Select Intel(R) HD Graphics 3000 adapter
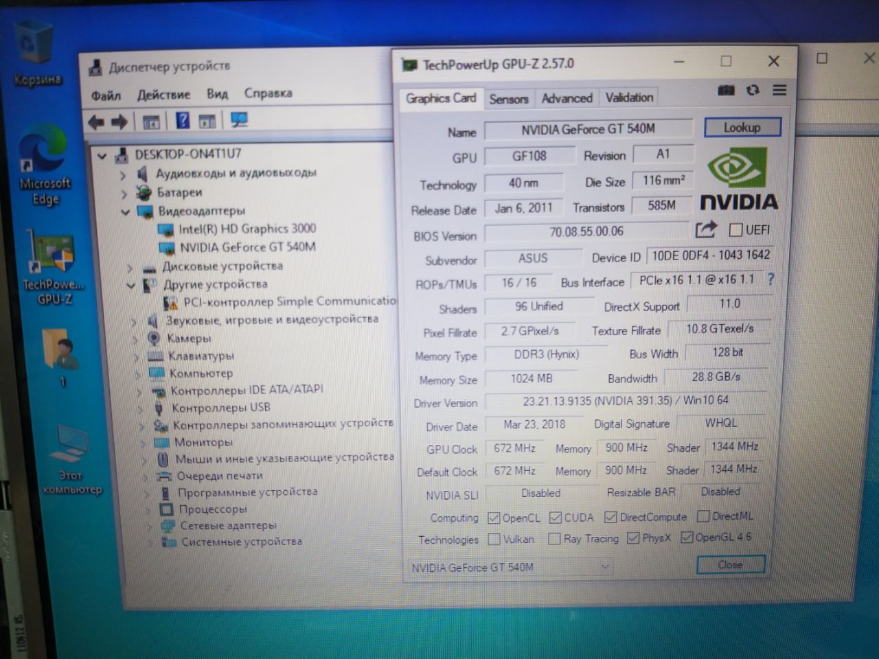The image size is (879, 659). [x=247, y=229]
